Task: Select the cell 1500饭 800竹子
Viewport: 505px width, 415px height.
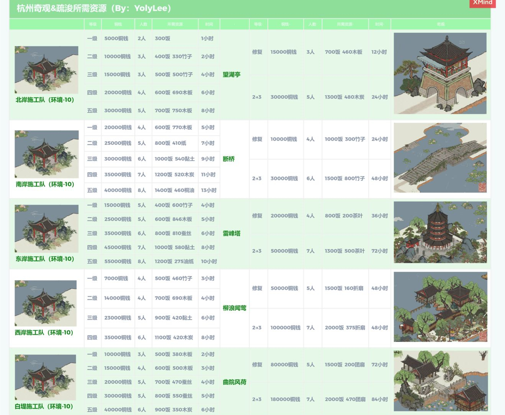Action: tap(345, 178)
